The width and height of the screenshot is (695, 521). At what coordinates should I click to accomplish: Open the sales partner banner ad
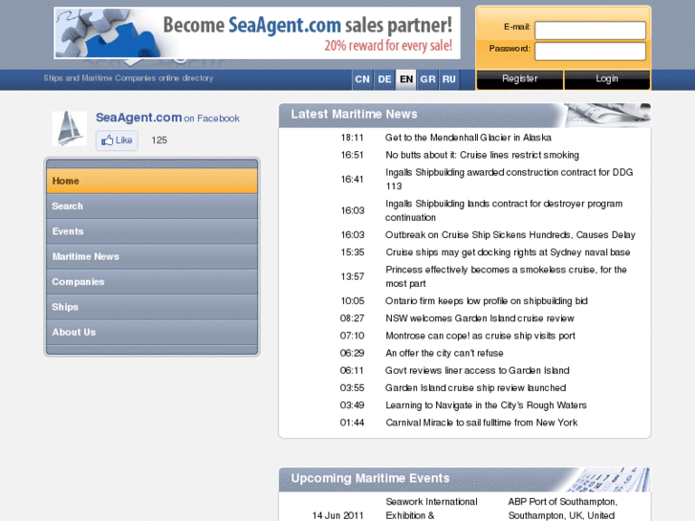(x=257, y=33)
